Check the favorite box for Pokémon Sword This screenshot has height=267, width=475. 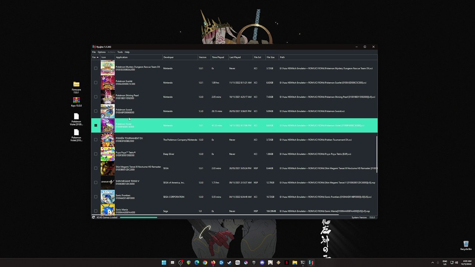(96, 111)
